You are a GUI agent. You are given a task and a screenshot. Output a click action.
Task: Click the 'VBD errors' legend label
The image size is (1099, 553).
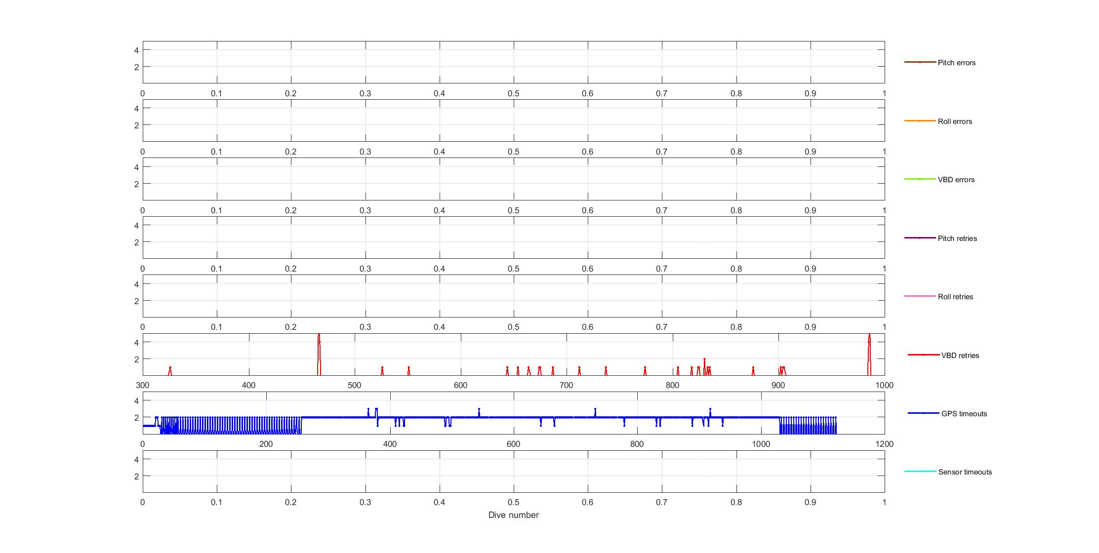[x=956, y=180]
